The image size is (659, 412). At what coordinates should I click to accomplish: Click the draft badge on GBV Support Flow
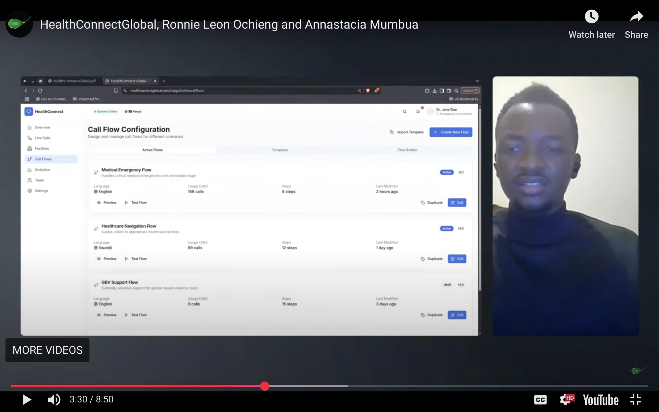[x=447, y=285]
